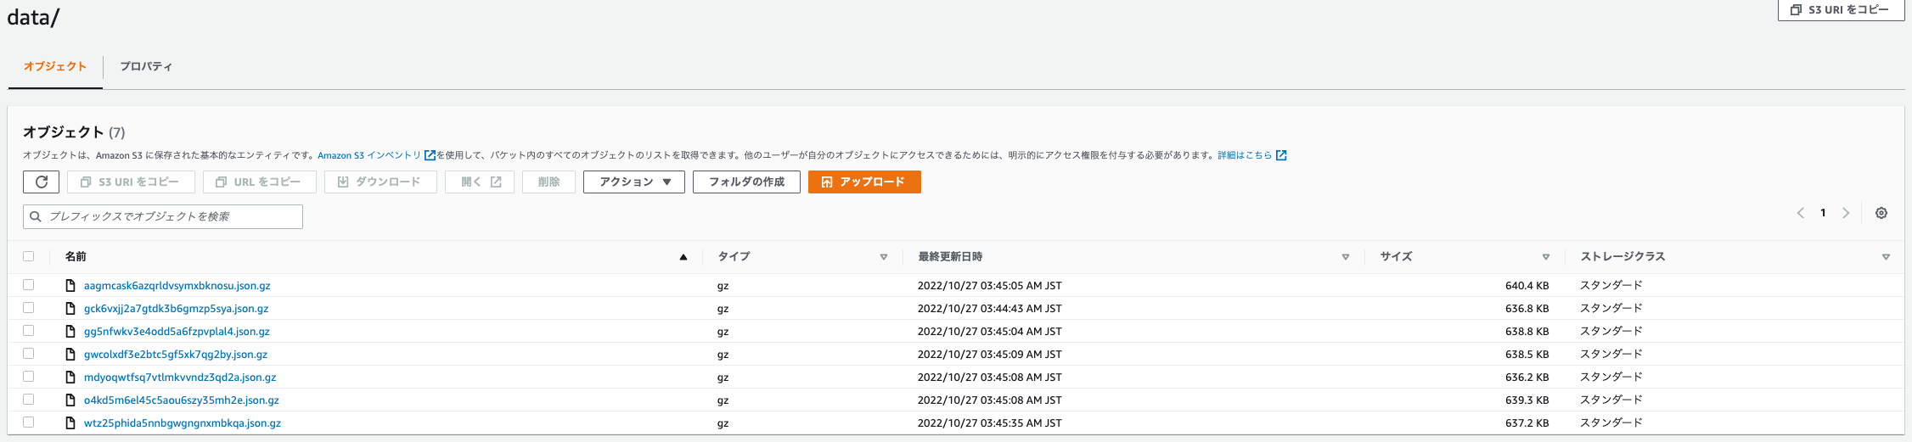The height and width of the screenshot is (442, 1912).
Task: Click the refresh objects icon button
Action: (41, 182)
